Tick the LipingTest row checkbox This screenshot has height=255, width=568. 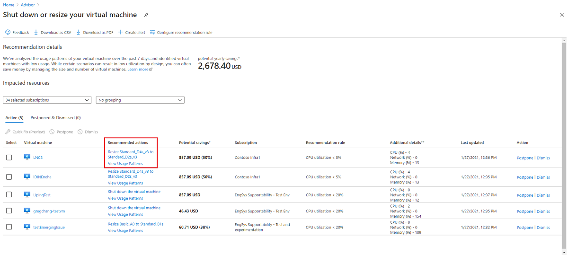[9, 194]
